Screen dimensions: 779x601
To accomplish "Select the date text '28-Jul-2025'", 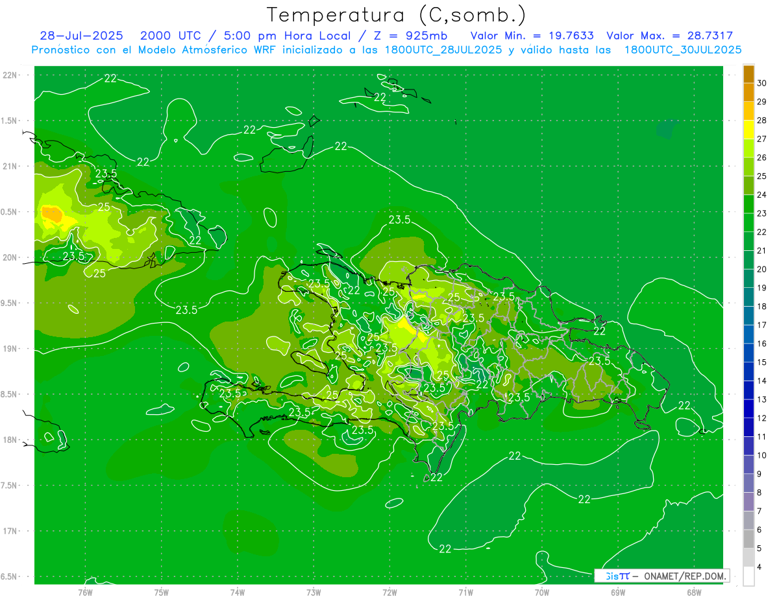I will [x=81, y=36].
